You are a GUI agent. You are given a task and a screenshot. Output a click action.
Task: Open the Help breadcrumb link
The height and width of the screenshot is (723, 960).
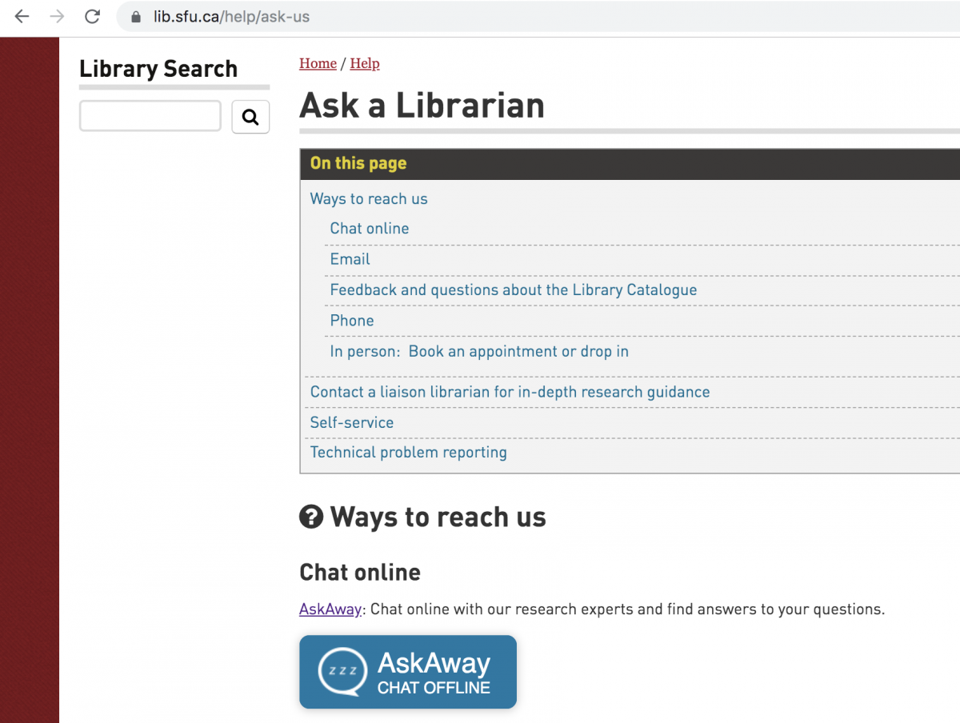(365, 64)
